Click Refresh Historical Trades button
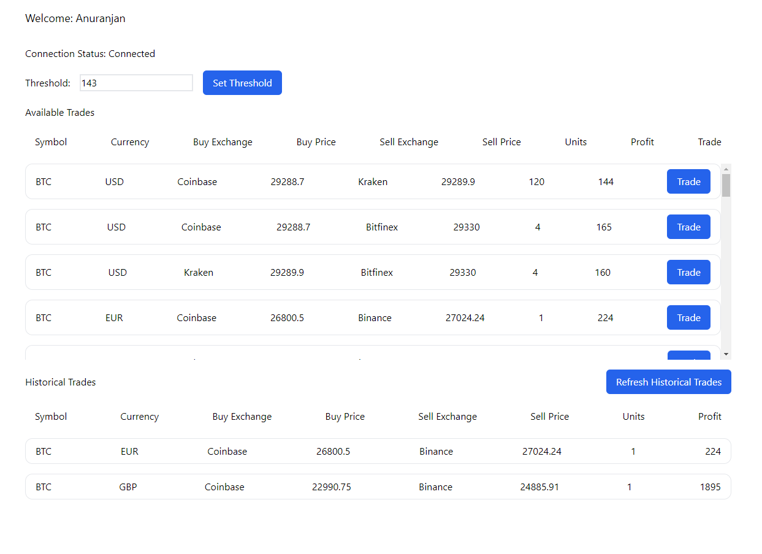This screenshot has width=762, height=554. pyautogui.click(x=668, y=382)
